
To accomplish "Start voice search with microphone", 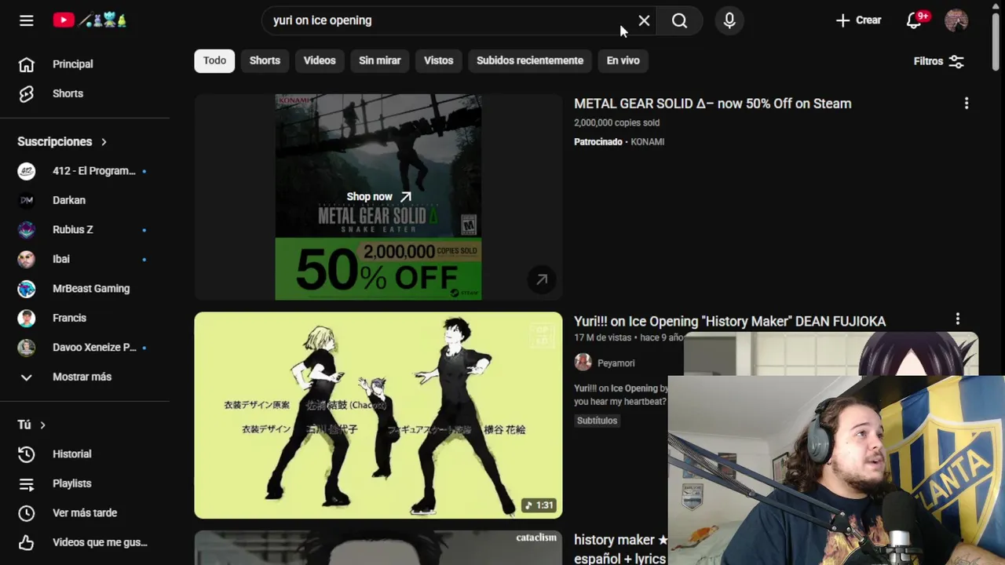I will coord(729,20).
